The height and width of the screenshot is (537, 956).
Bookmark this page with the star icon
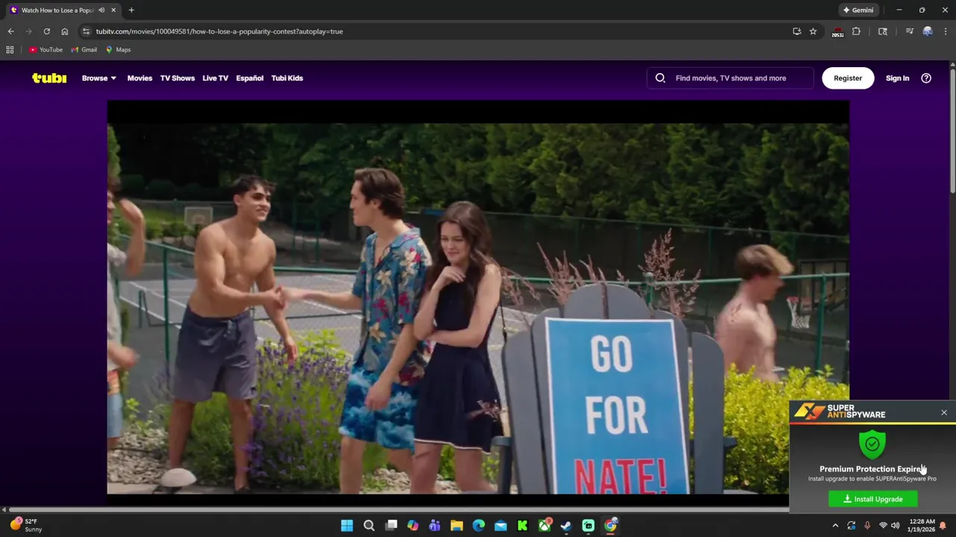point(813,31)
